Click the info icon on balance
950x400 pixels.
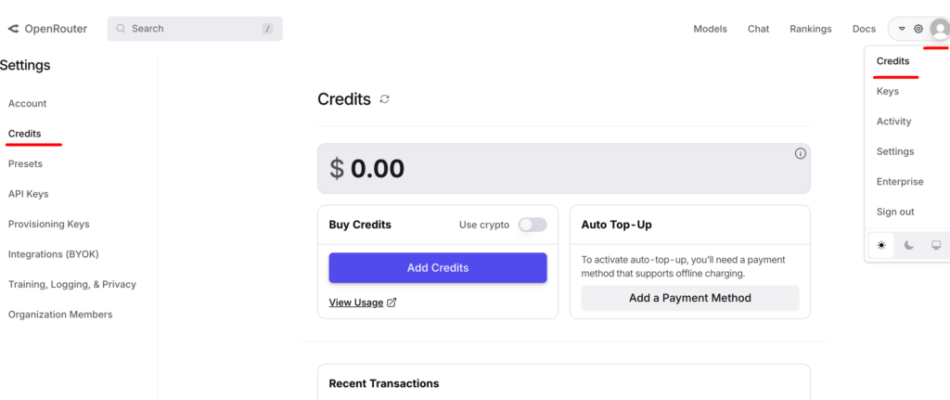point(800,154)
